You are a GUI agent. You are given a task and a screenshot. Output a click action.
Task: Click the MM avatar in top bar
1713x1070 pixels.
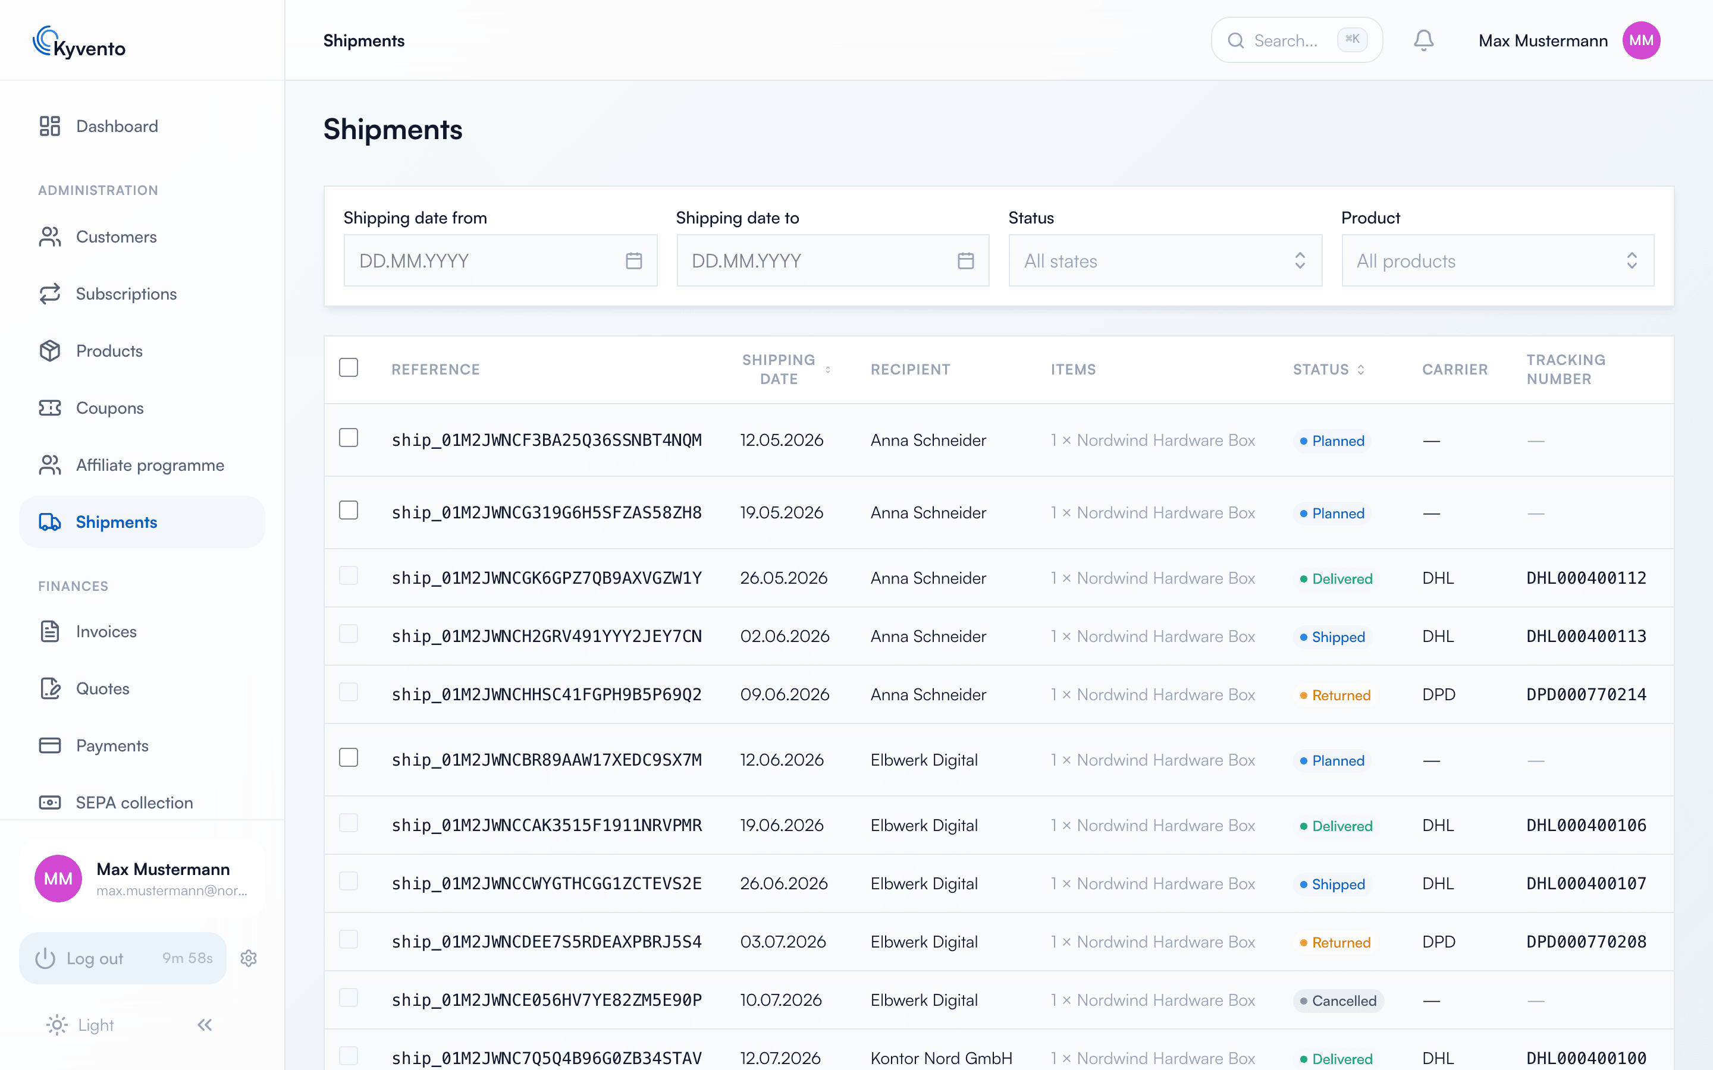(1642, 40)
